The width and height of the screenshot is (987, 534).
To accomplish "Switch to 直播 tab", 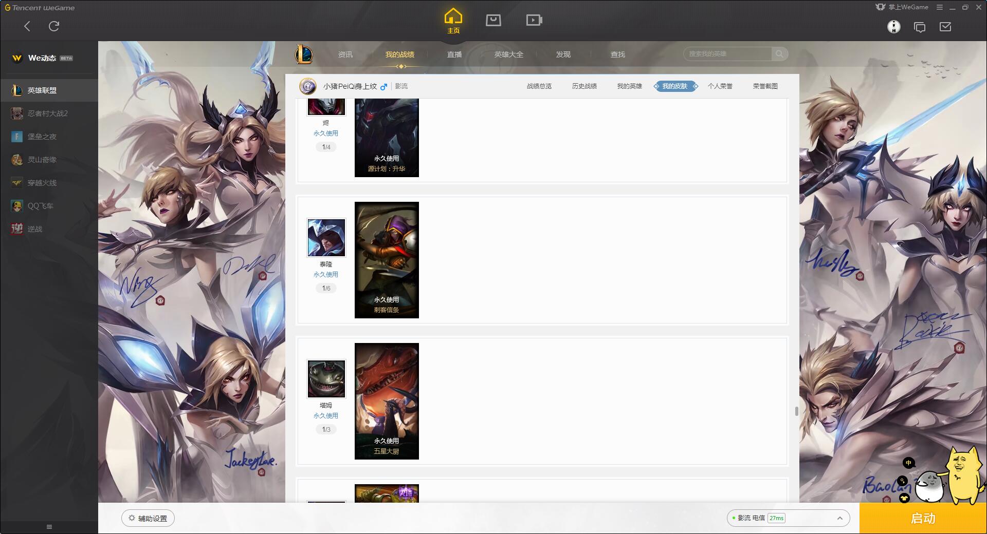I will click(x=454, y=54).
